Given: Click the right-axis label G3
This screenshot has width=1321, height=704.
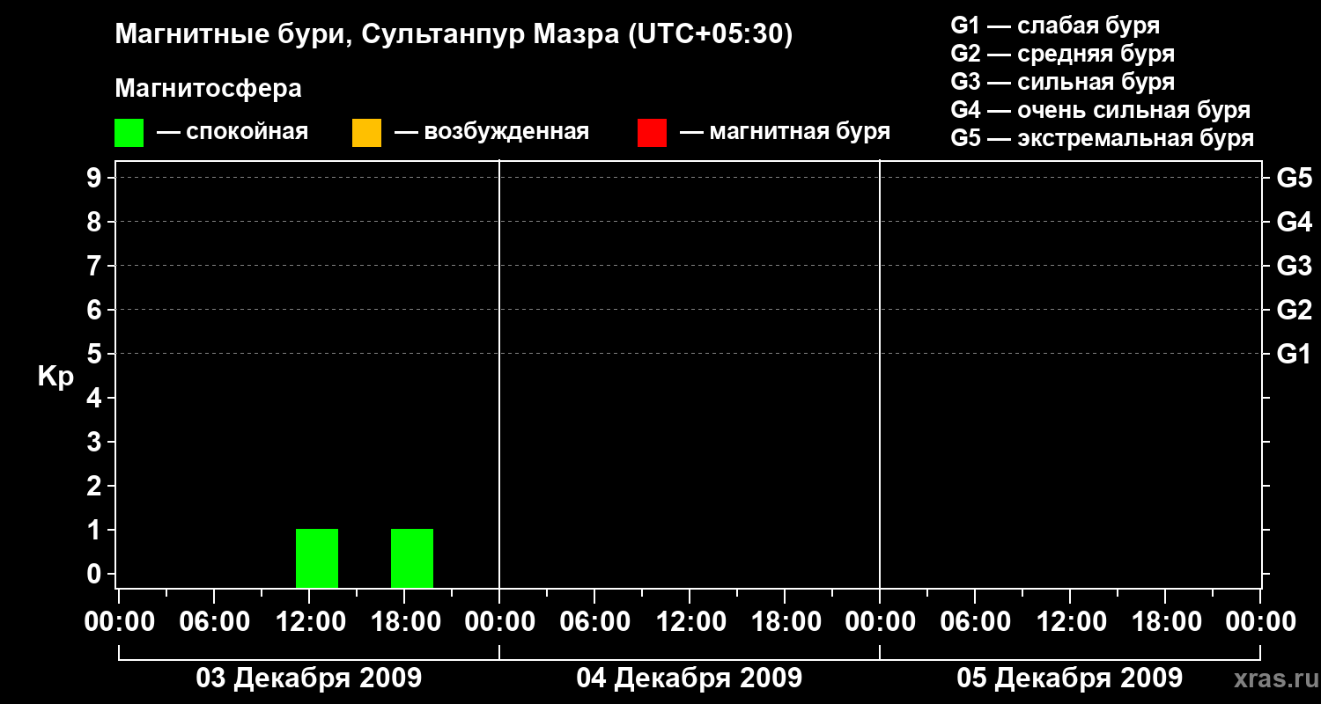Looking at the screenshot, I should (1295, 266).
